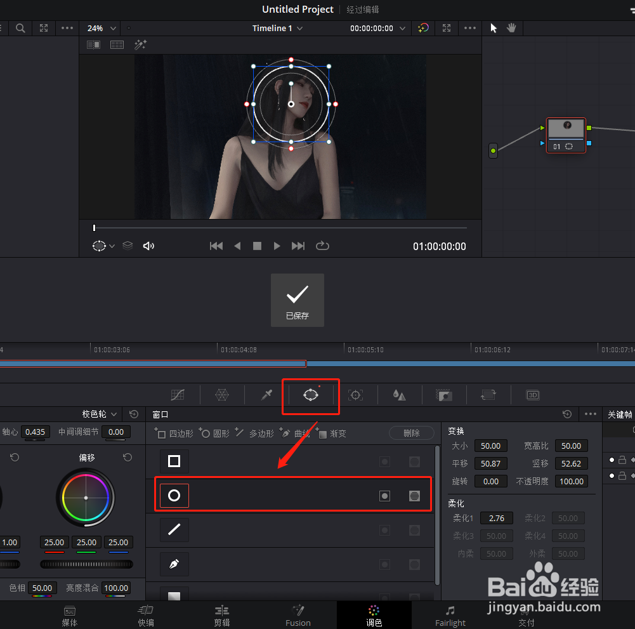Select the hand pan tool
635x629 pixels.
tap(511, 28)
